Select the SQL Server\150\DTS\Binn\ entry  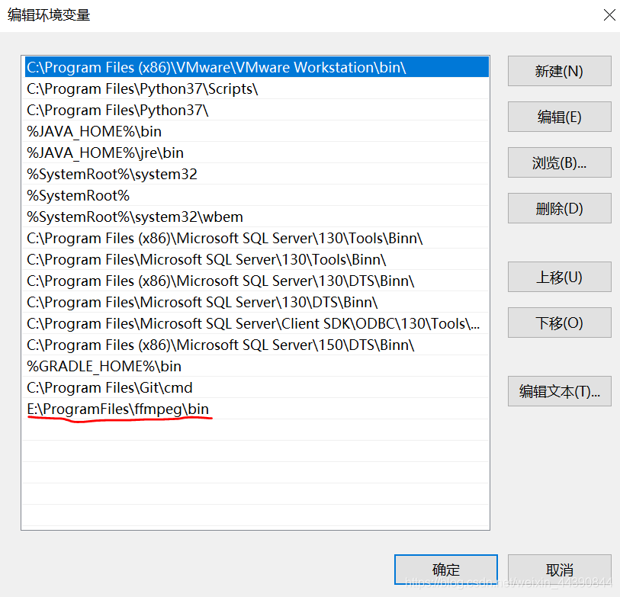coord(255,345)
